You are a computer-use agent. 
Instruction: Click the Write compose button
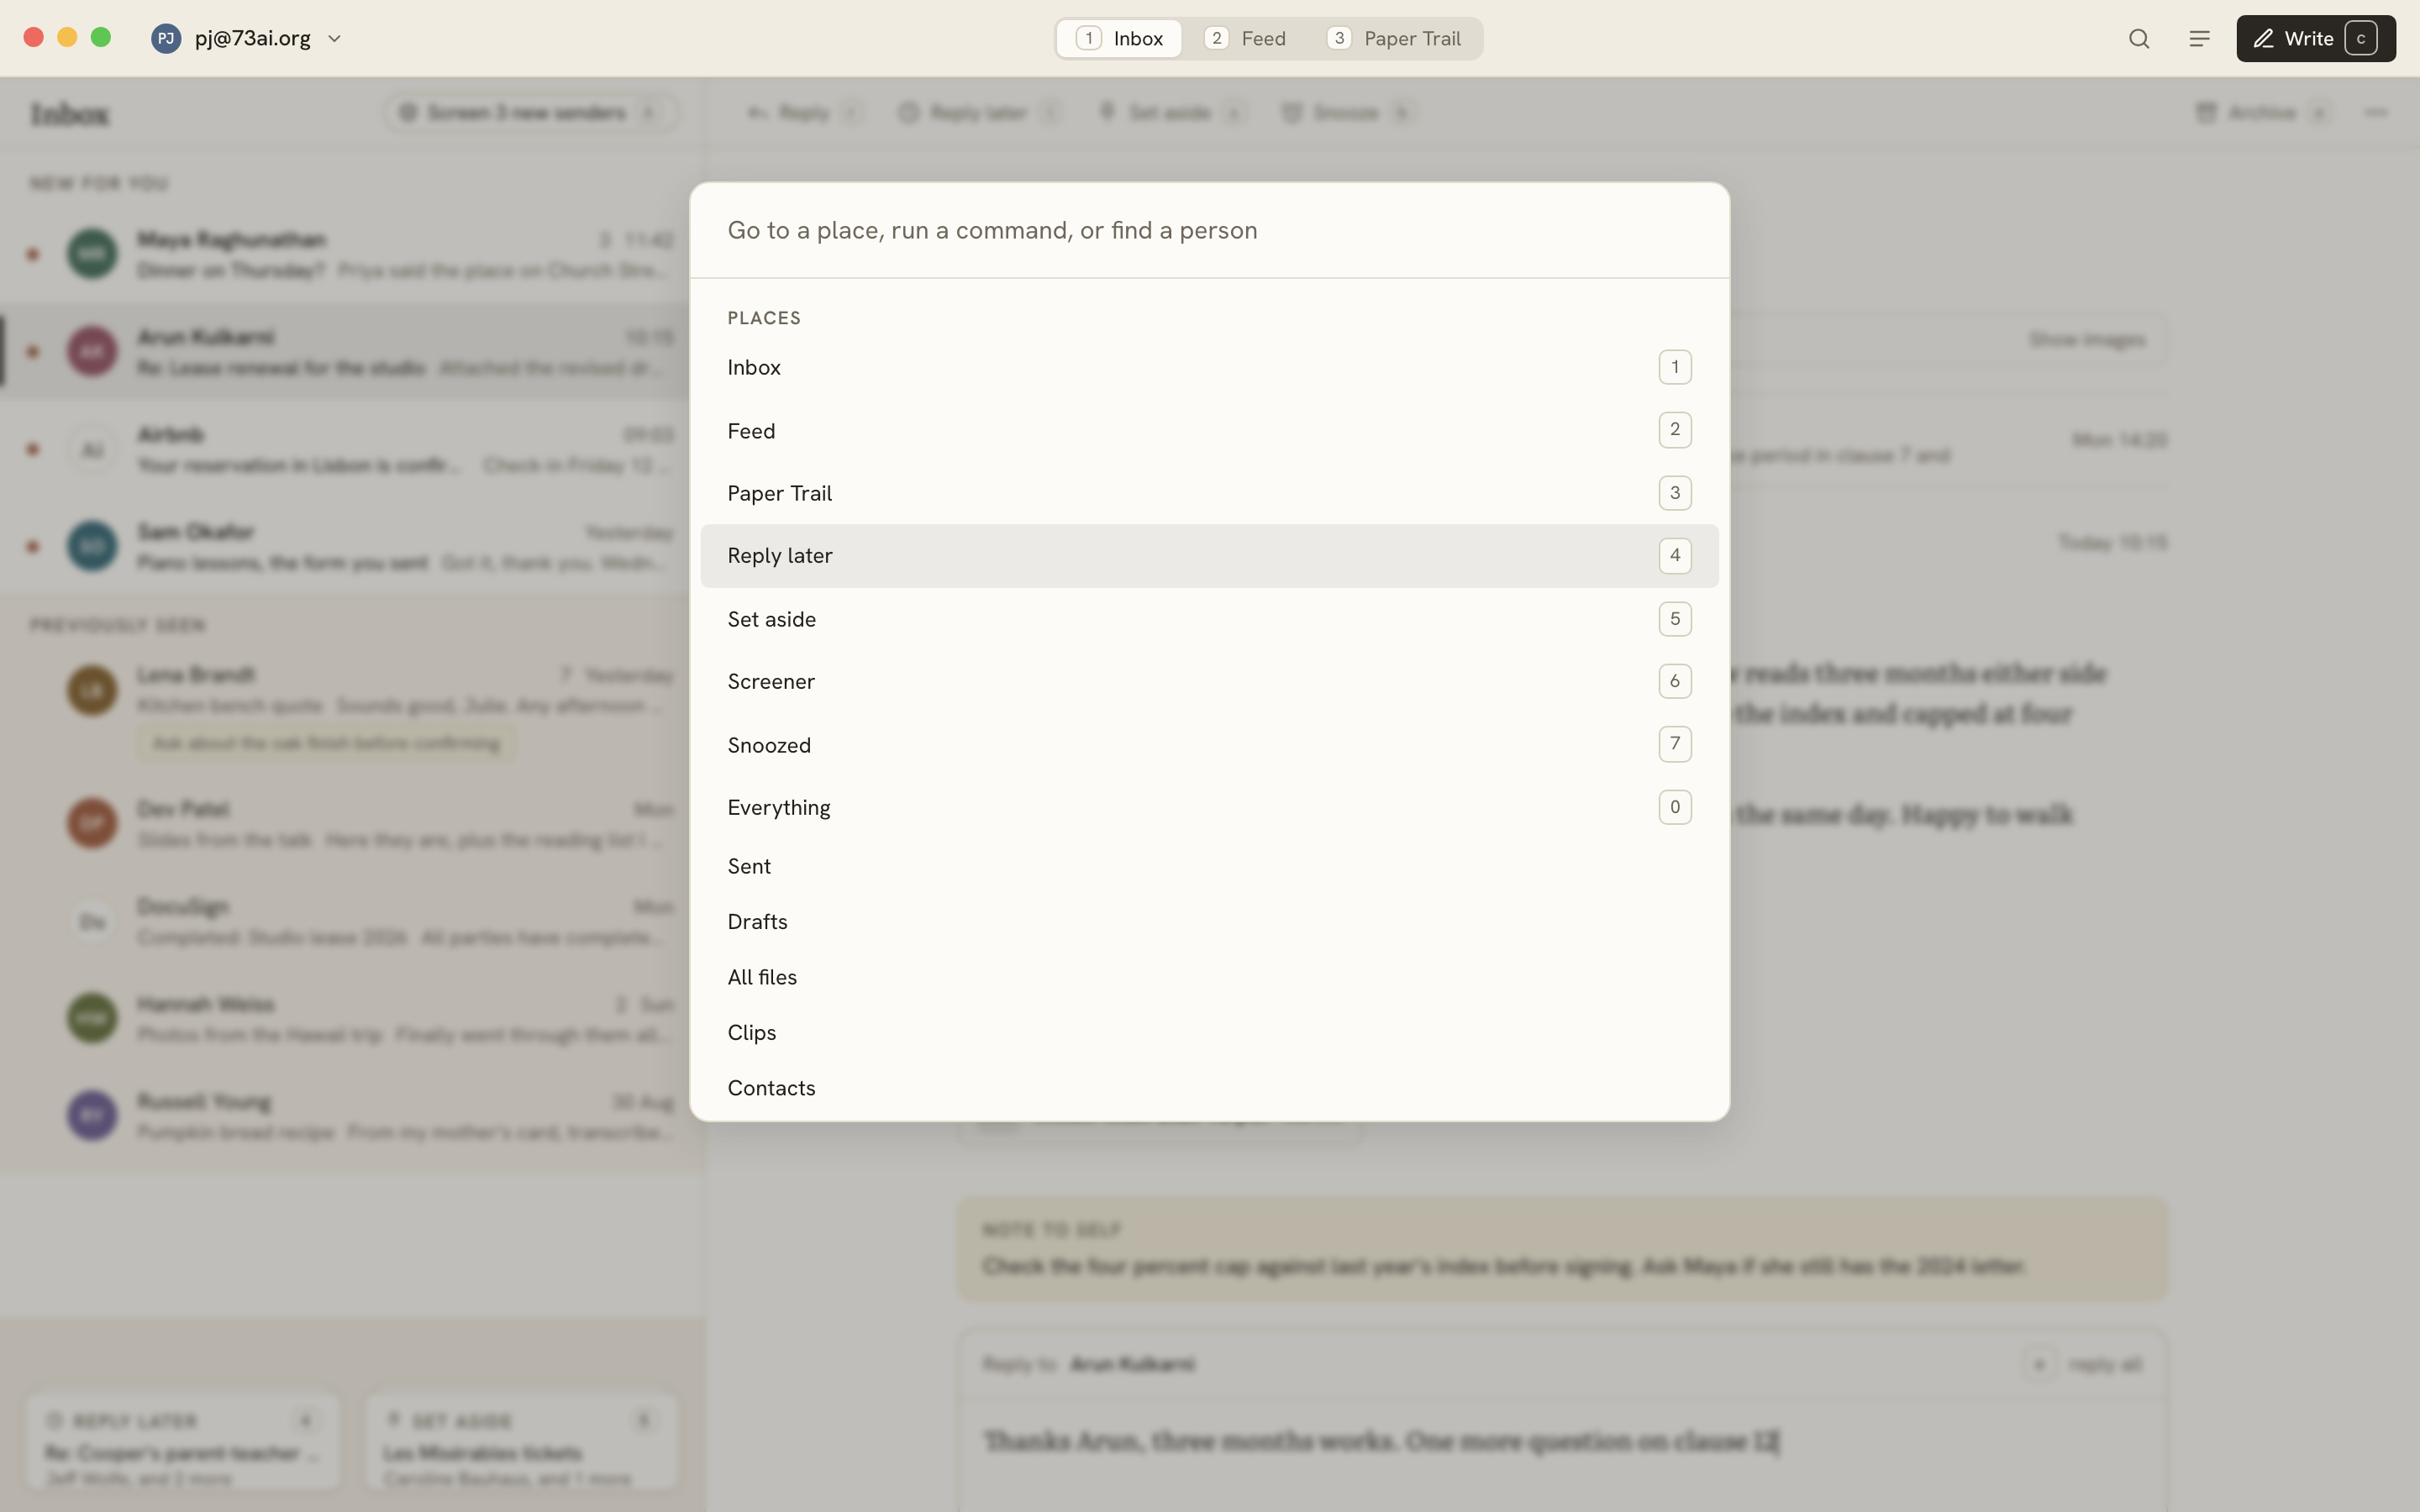[x=2315, y=38]
